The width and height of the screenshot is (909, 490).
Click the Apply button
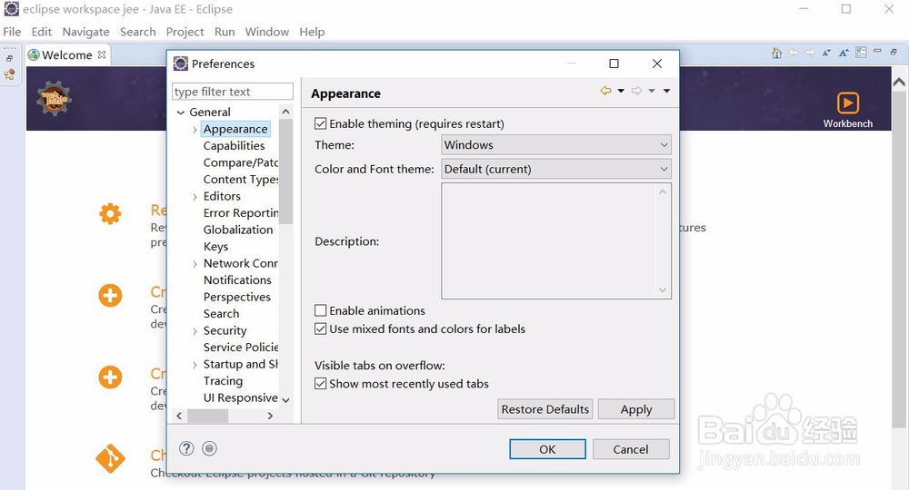[x=636, y=409]
